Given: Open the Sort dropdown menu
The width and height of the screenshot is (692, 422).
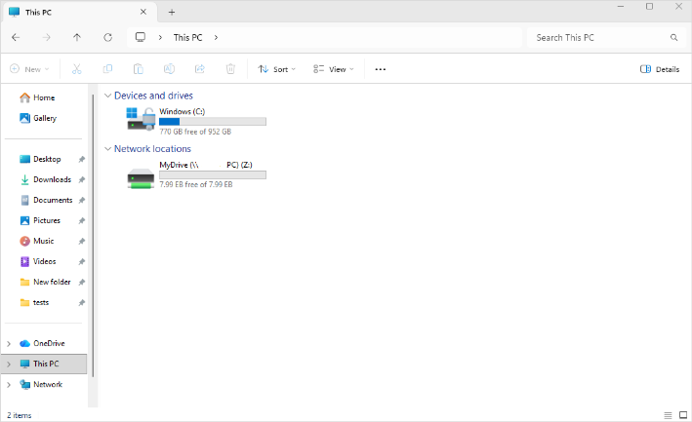Looking at the screenshot, I should coord(277,69).
